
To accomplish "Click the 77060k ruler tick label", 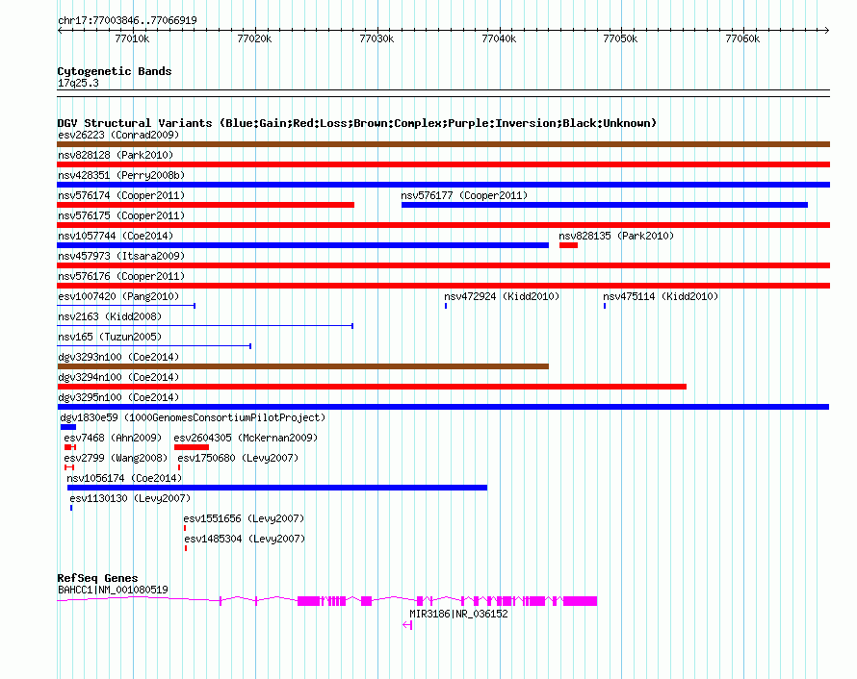I will pos(742,38).
